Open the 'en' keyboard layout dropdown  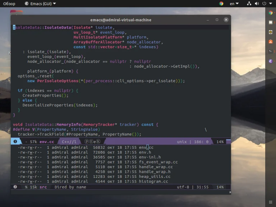[234, 4]
